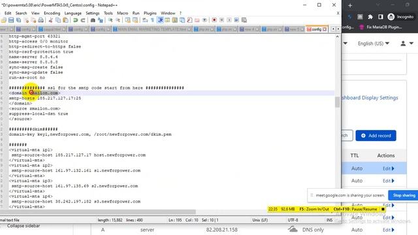The image size is (418, 235).
Task: Switch to MAIN EMAIL MARKETING TEMPLATE.html tab
Action: tap(152, 29)
